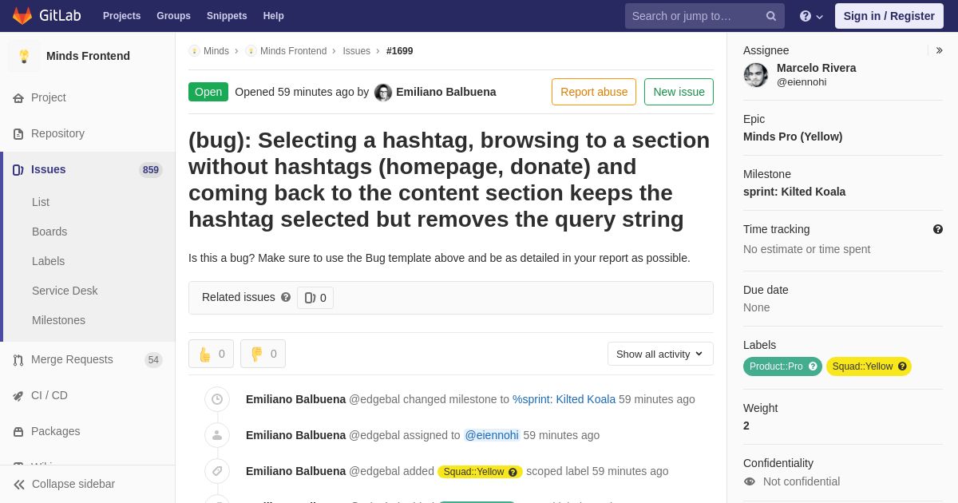Click the Report abuse button
This screenshot has width=958, height=503.
(594, 92)
